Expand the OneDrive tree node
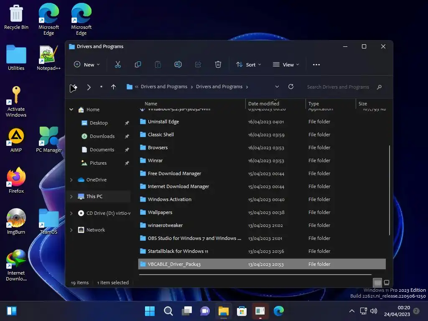This screenshot has height=321, width=428. click(71, 180)
